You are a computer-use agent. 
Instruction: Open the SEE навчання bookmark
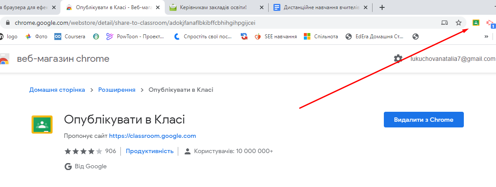click(x=276, y=37)
